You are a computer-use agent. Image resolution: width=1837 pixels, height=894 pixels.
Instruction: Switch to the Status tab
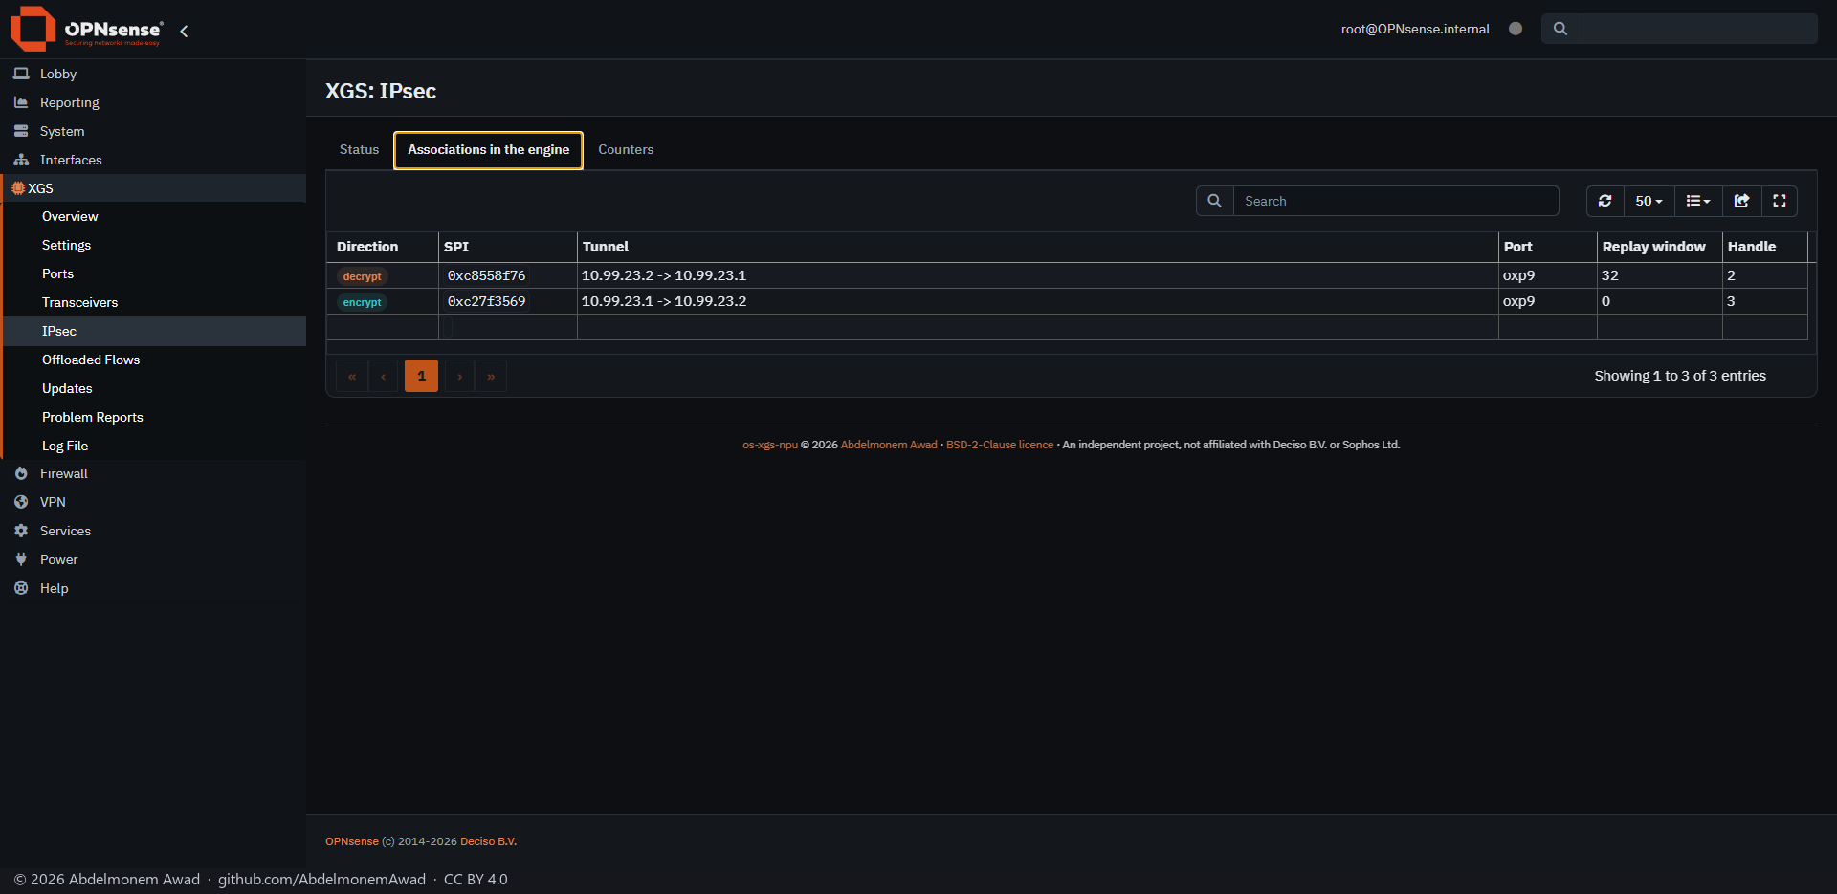pyautogui.click(x=360, y=149)
